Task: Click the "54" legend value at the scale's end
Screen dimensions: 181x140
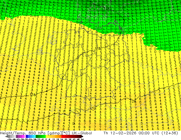Action: [82, 139]
